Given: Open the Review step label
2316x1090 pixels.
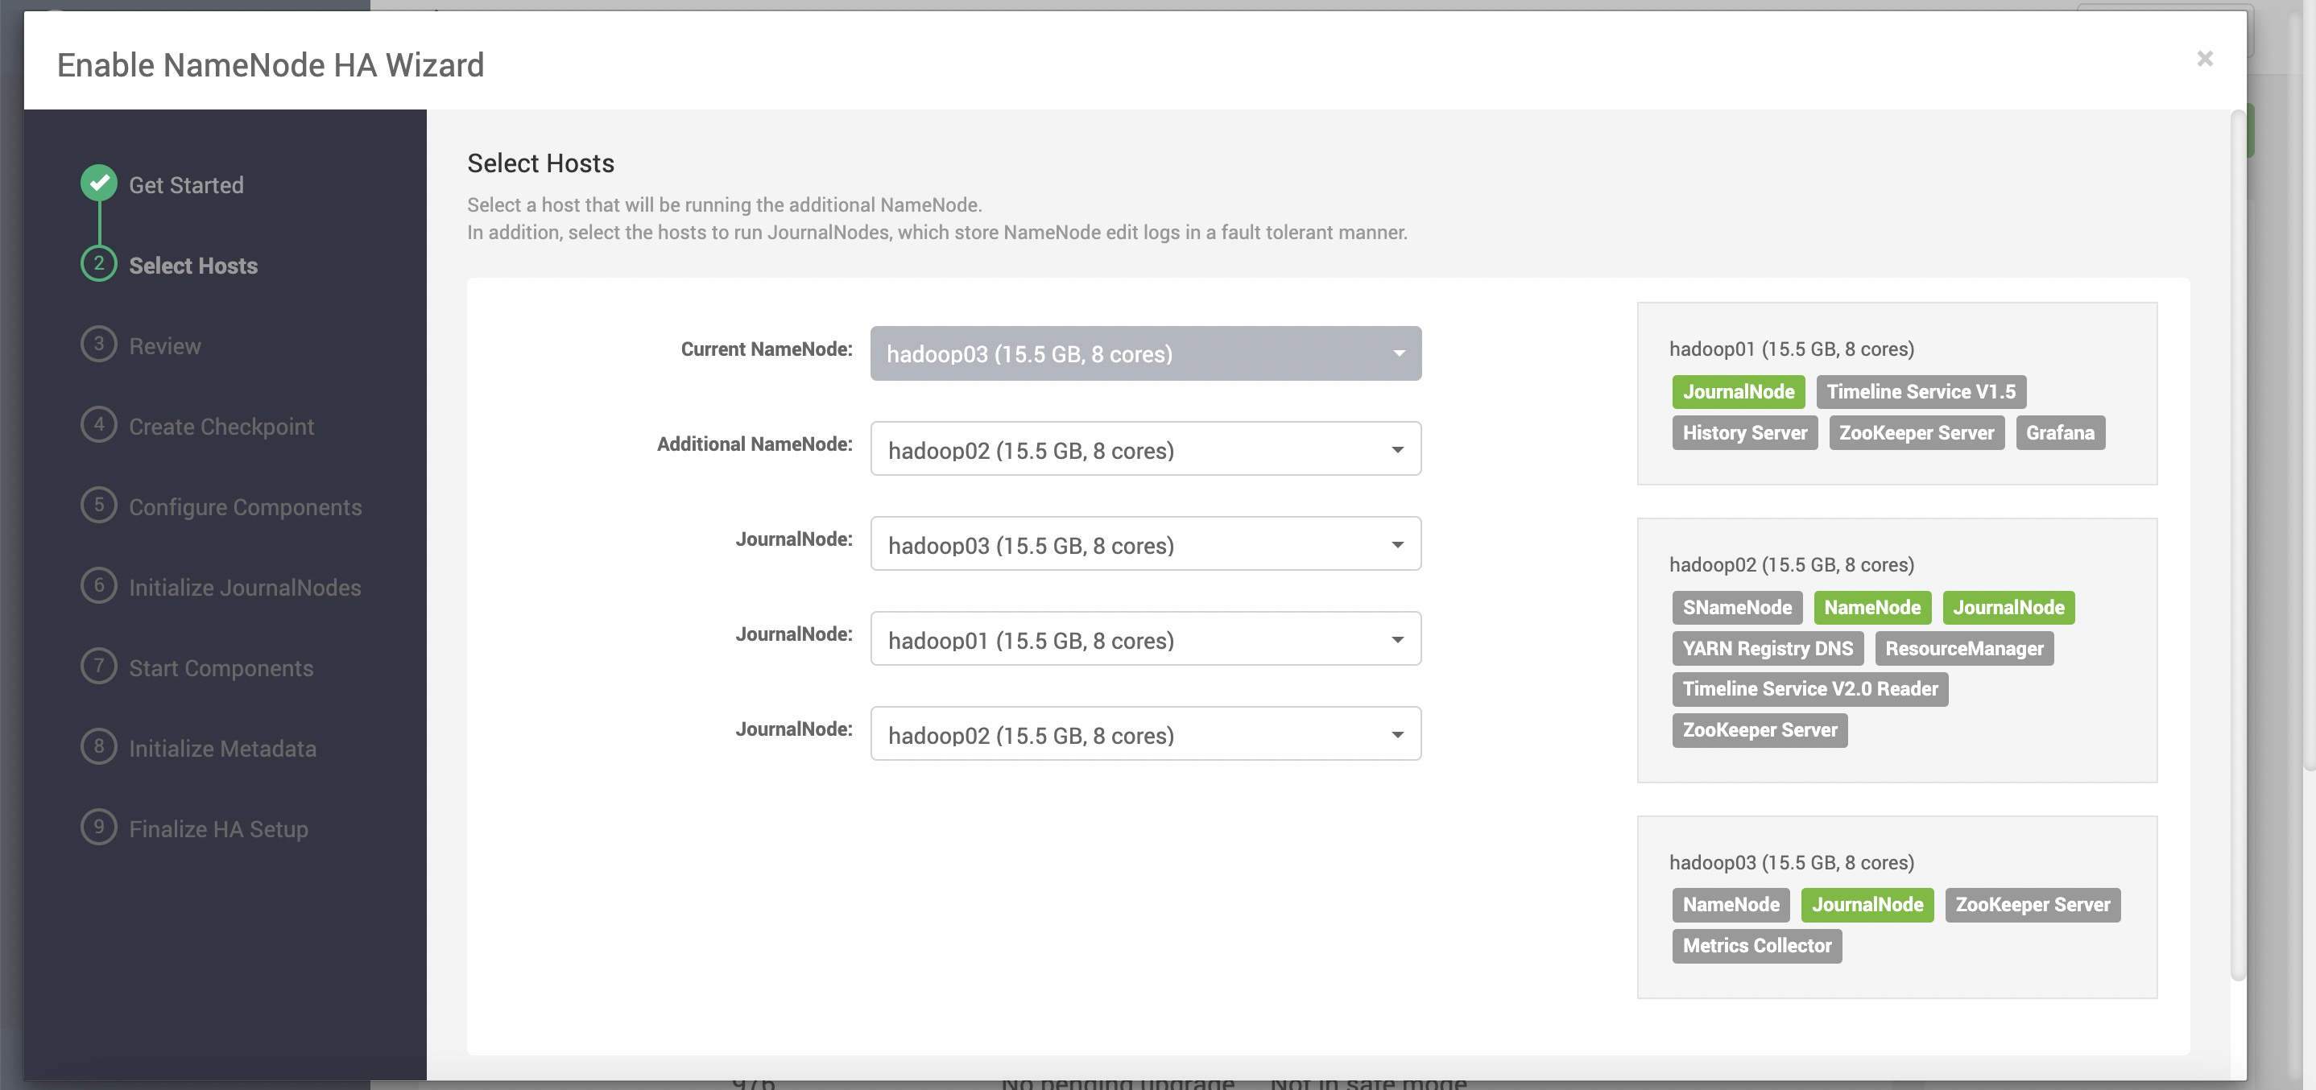Looking at the screenshot, I should (164, 346).
